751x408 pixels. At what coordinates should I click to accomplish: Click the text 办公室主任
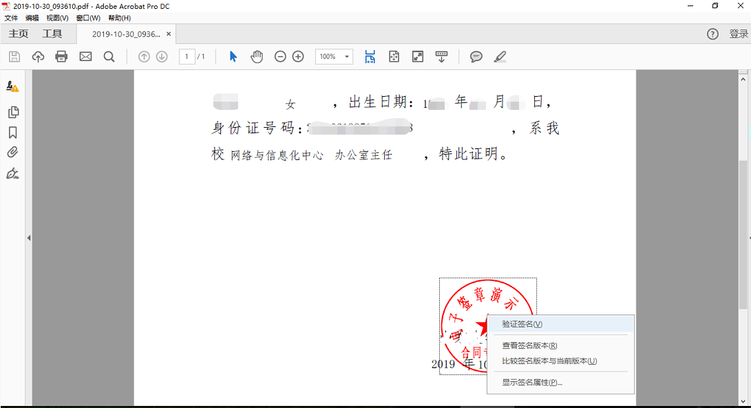click(x=363, y=155)
